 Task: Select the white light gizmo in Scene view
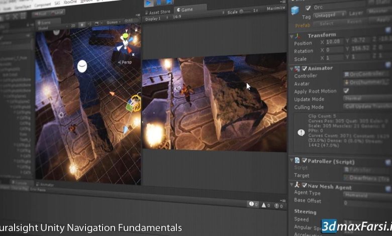[x=82, y=66]
